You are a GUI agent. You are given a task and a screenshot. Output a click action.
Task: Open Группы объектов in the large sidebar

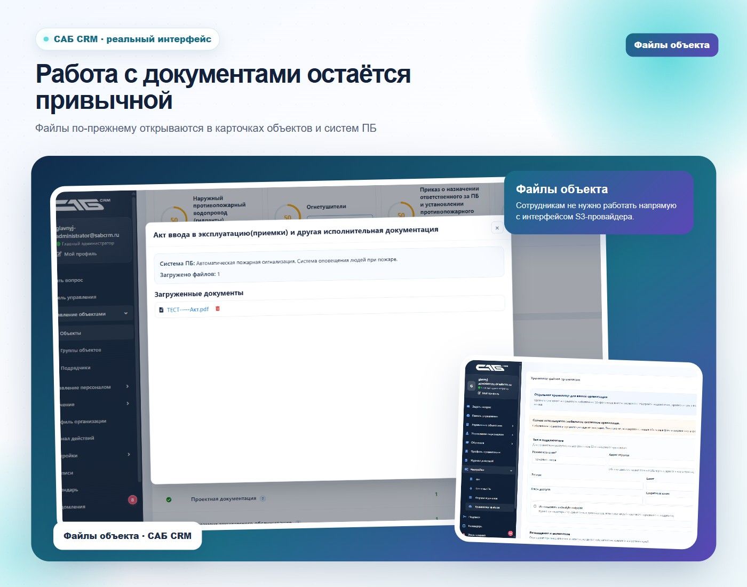point(81,350)
